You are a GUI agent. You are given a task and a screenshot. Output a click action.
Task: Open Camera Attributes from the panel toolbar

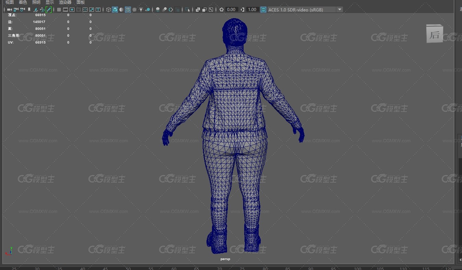point(22,10)
